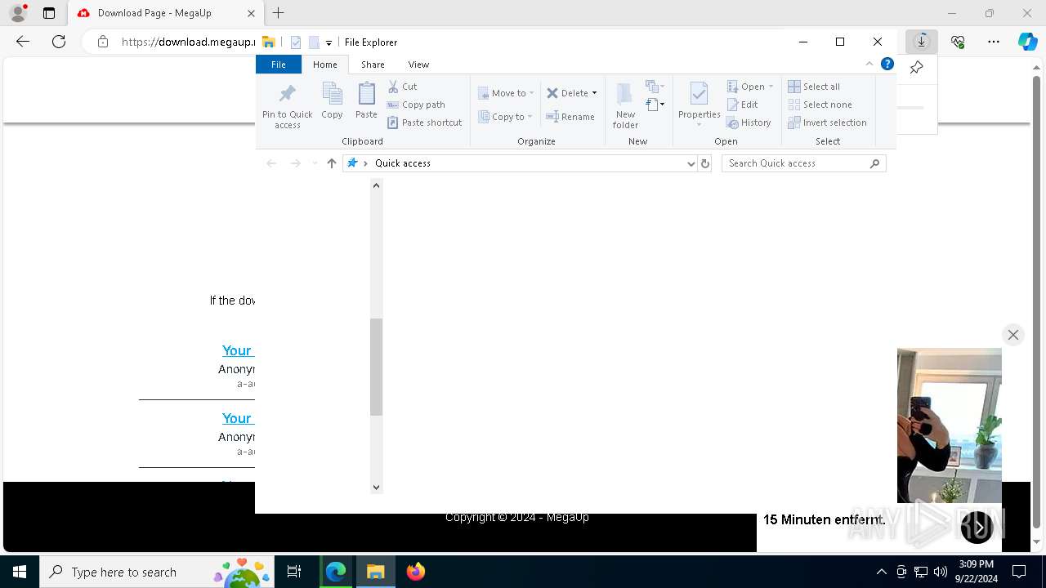Click the File Explorer help question icon

(887, 64)
